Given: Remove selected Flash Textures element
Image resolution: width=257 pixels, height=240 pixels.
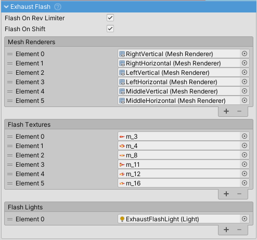Looking at the screenshot, I should pos(239,194).
